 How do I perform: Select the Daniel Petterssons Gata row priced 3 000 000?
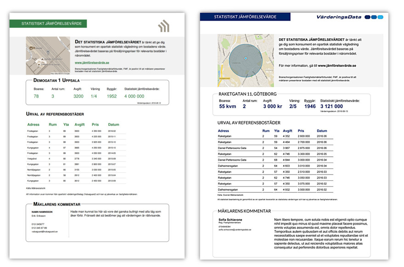coord(275,160)
